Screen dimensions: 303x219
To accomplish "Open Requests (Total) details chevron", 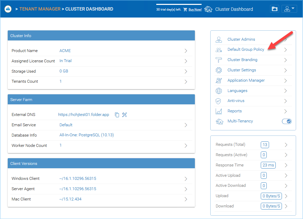I will click(286, 145).
